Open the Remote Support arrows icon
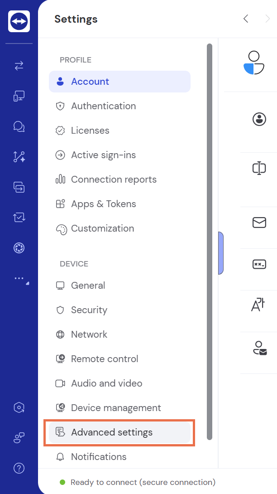The width and height of the screenshot is (277, 494). pos(19,66)
